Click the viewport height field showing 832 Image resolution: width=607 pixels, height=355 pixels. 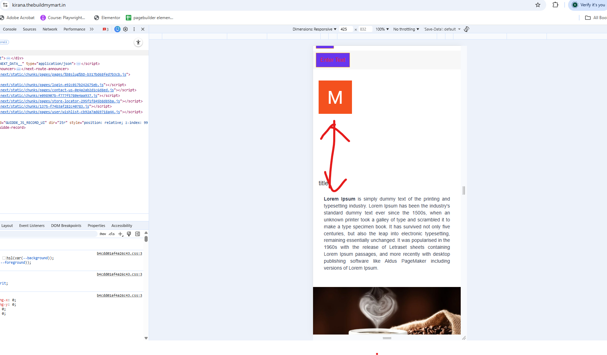pos(366,29)
